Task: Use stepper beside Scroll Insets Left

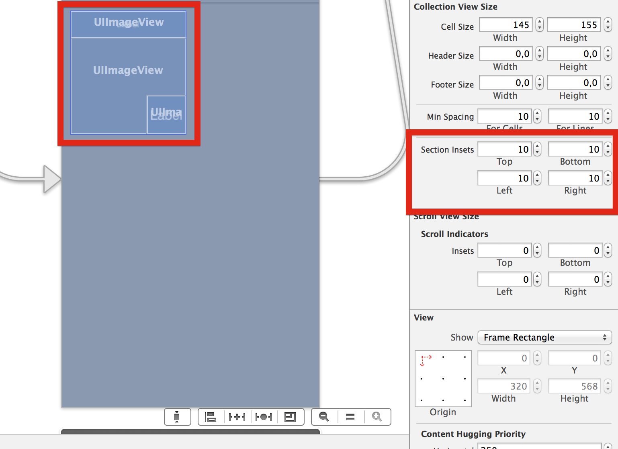Action: pos(537,280)
